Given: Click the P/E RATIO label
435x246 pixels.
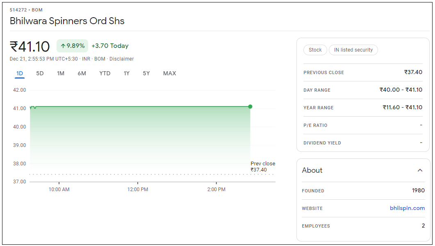Looking at the screenshot, I should [x=315, y=126].
